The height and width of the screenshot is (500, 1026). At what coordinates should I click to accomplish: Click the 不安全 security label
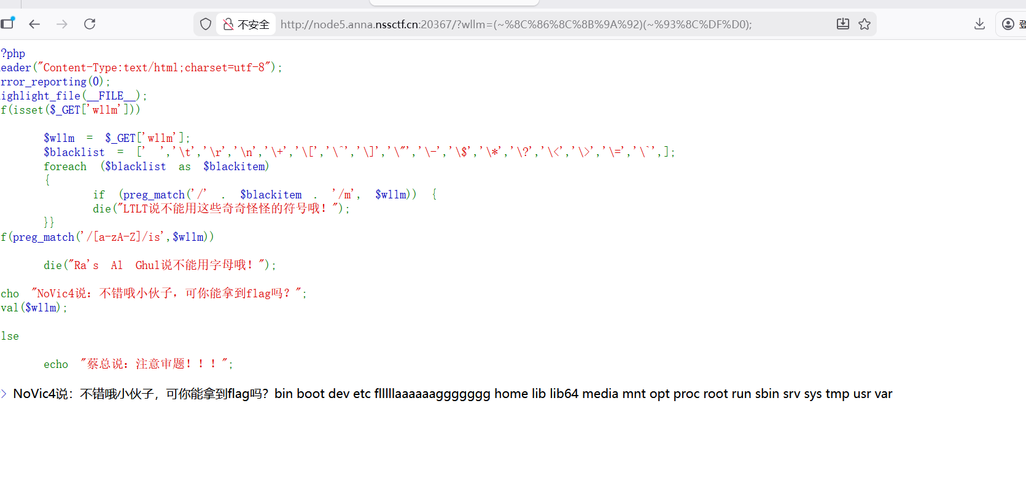(x=253, y=25)
